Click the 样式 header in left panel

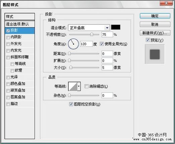tap(20, 17)
